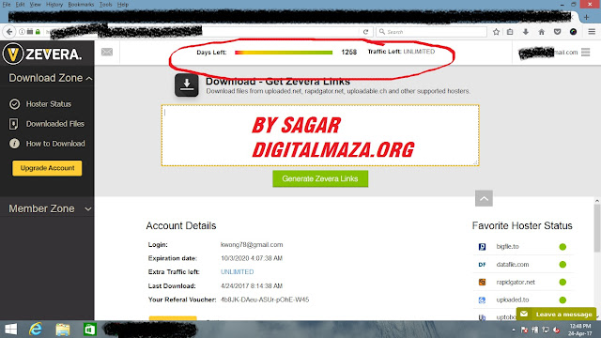601x338 pixels.
Task: Show bookmarks list icon
Action: pyautogui.click(x=510, y=32)
